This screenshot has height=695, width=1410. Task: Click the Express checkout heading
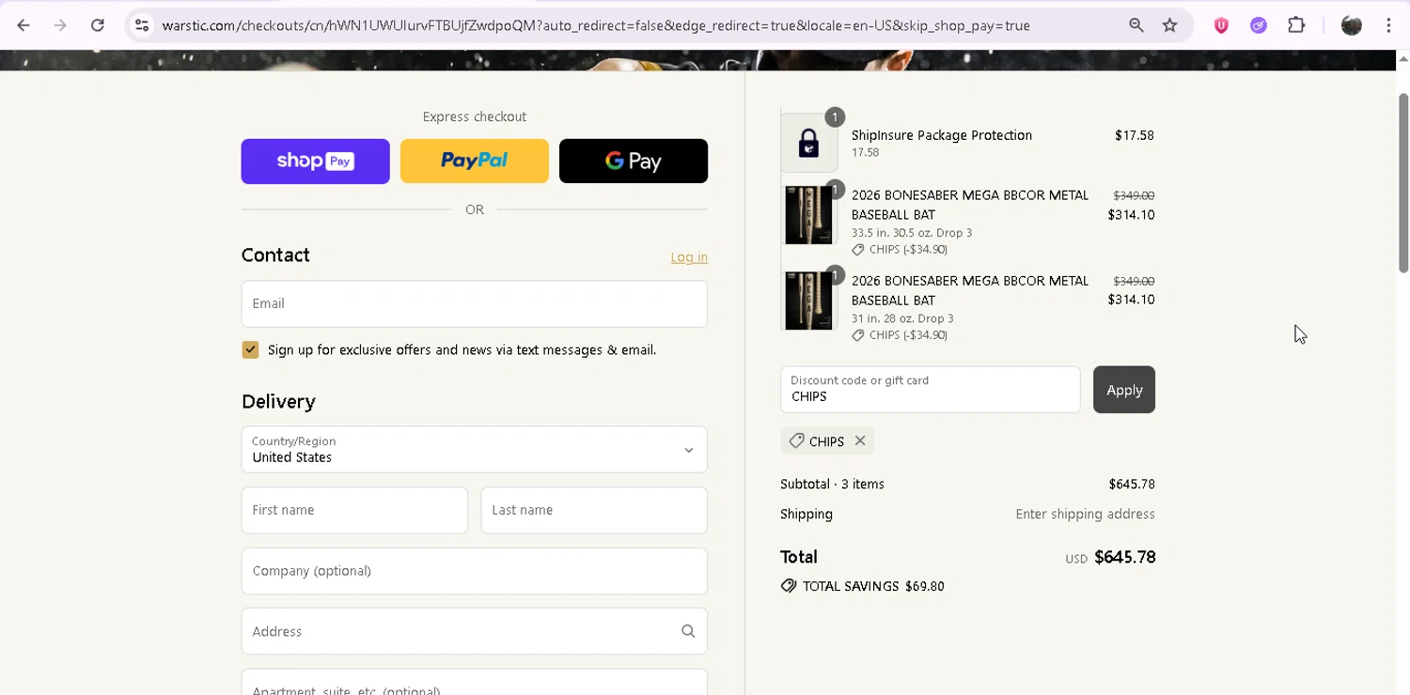474,116
